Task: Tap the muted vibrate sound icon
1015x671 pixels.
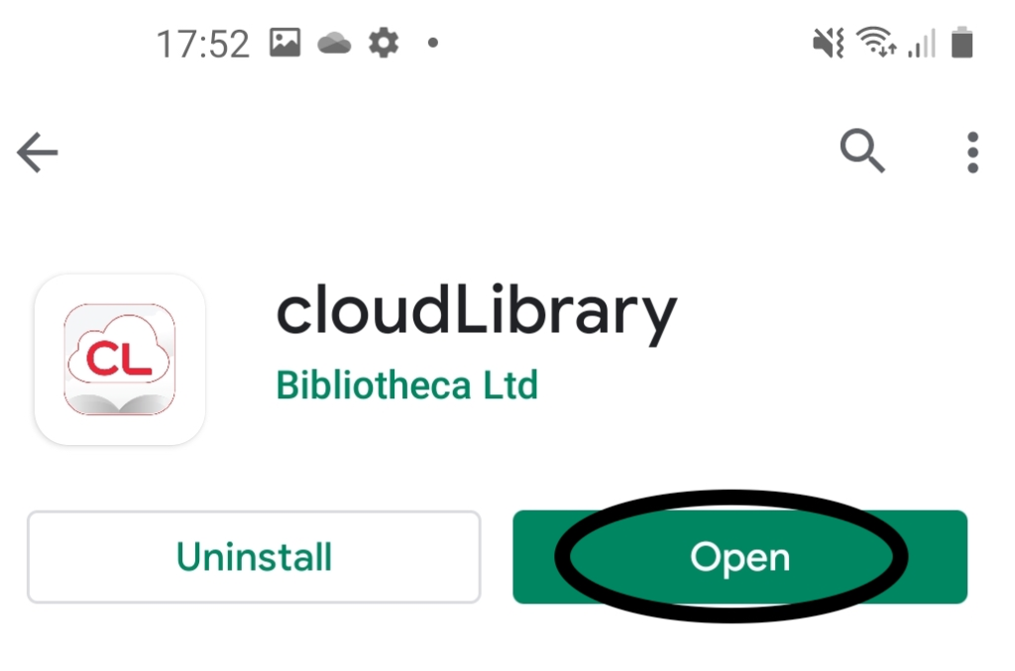Action: pos(828,44)
